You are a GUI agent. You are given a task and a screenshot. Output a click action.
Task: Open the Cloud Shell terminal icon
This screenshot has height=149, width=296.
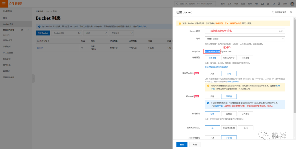(262, 4)
